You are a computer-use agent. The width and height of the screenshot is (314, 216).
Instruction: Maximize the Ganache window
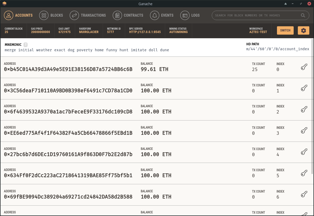[x=301, y=4]
